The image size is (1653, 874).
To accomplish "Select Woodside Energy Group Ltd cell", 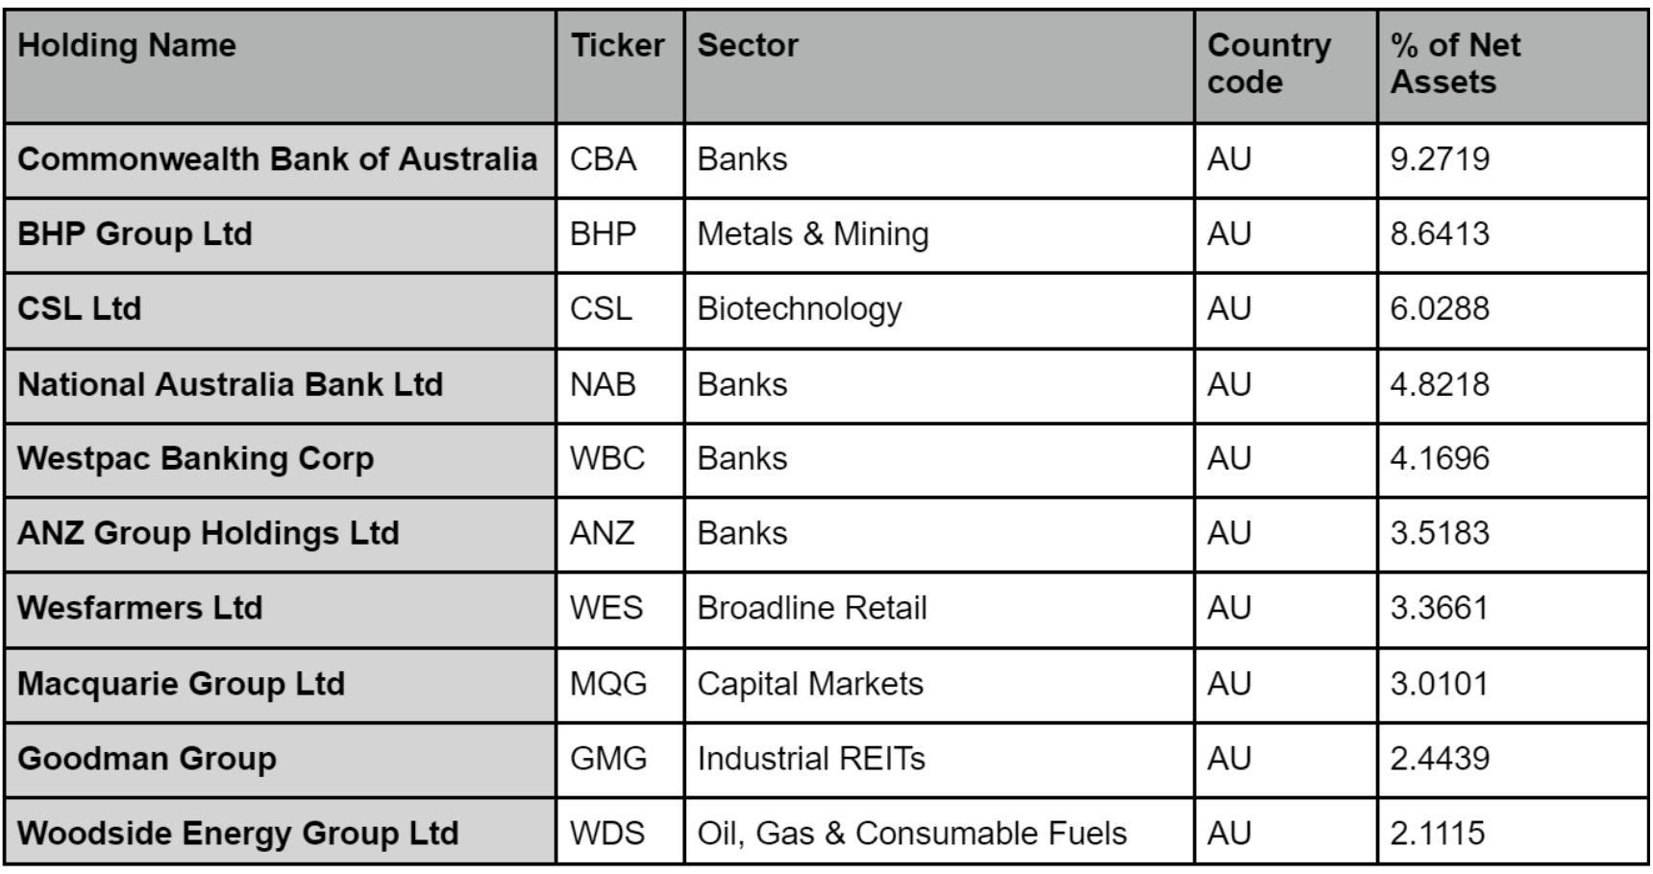I will pos(280,832).
